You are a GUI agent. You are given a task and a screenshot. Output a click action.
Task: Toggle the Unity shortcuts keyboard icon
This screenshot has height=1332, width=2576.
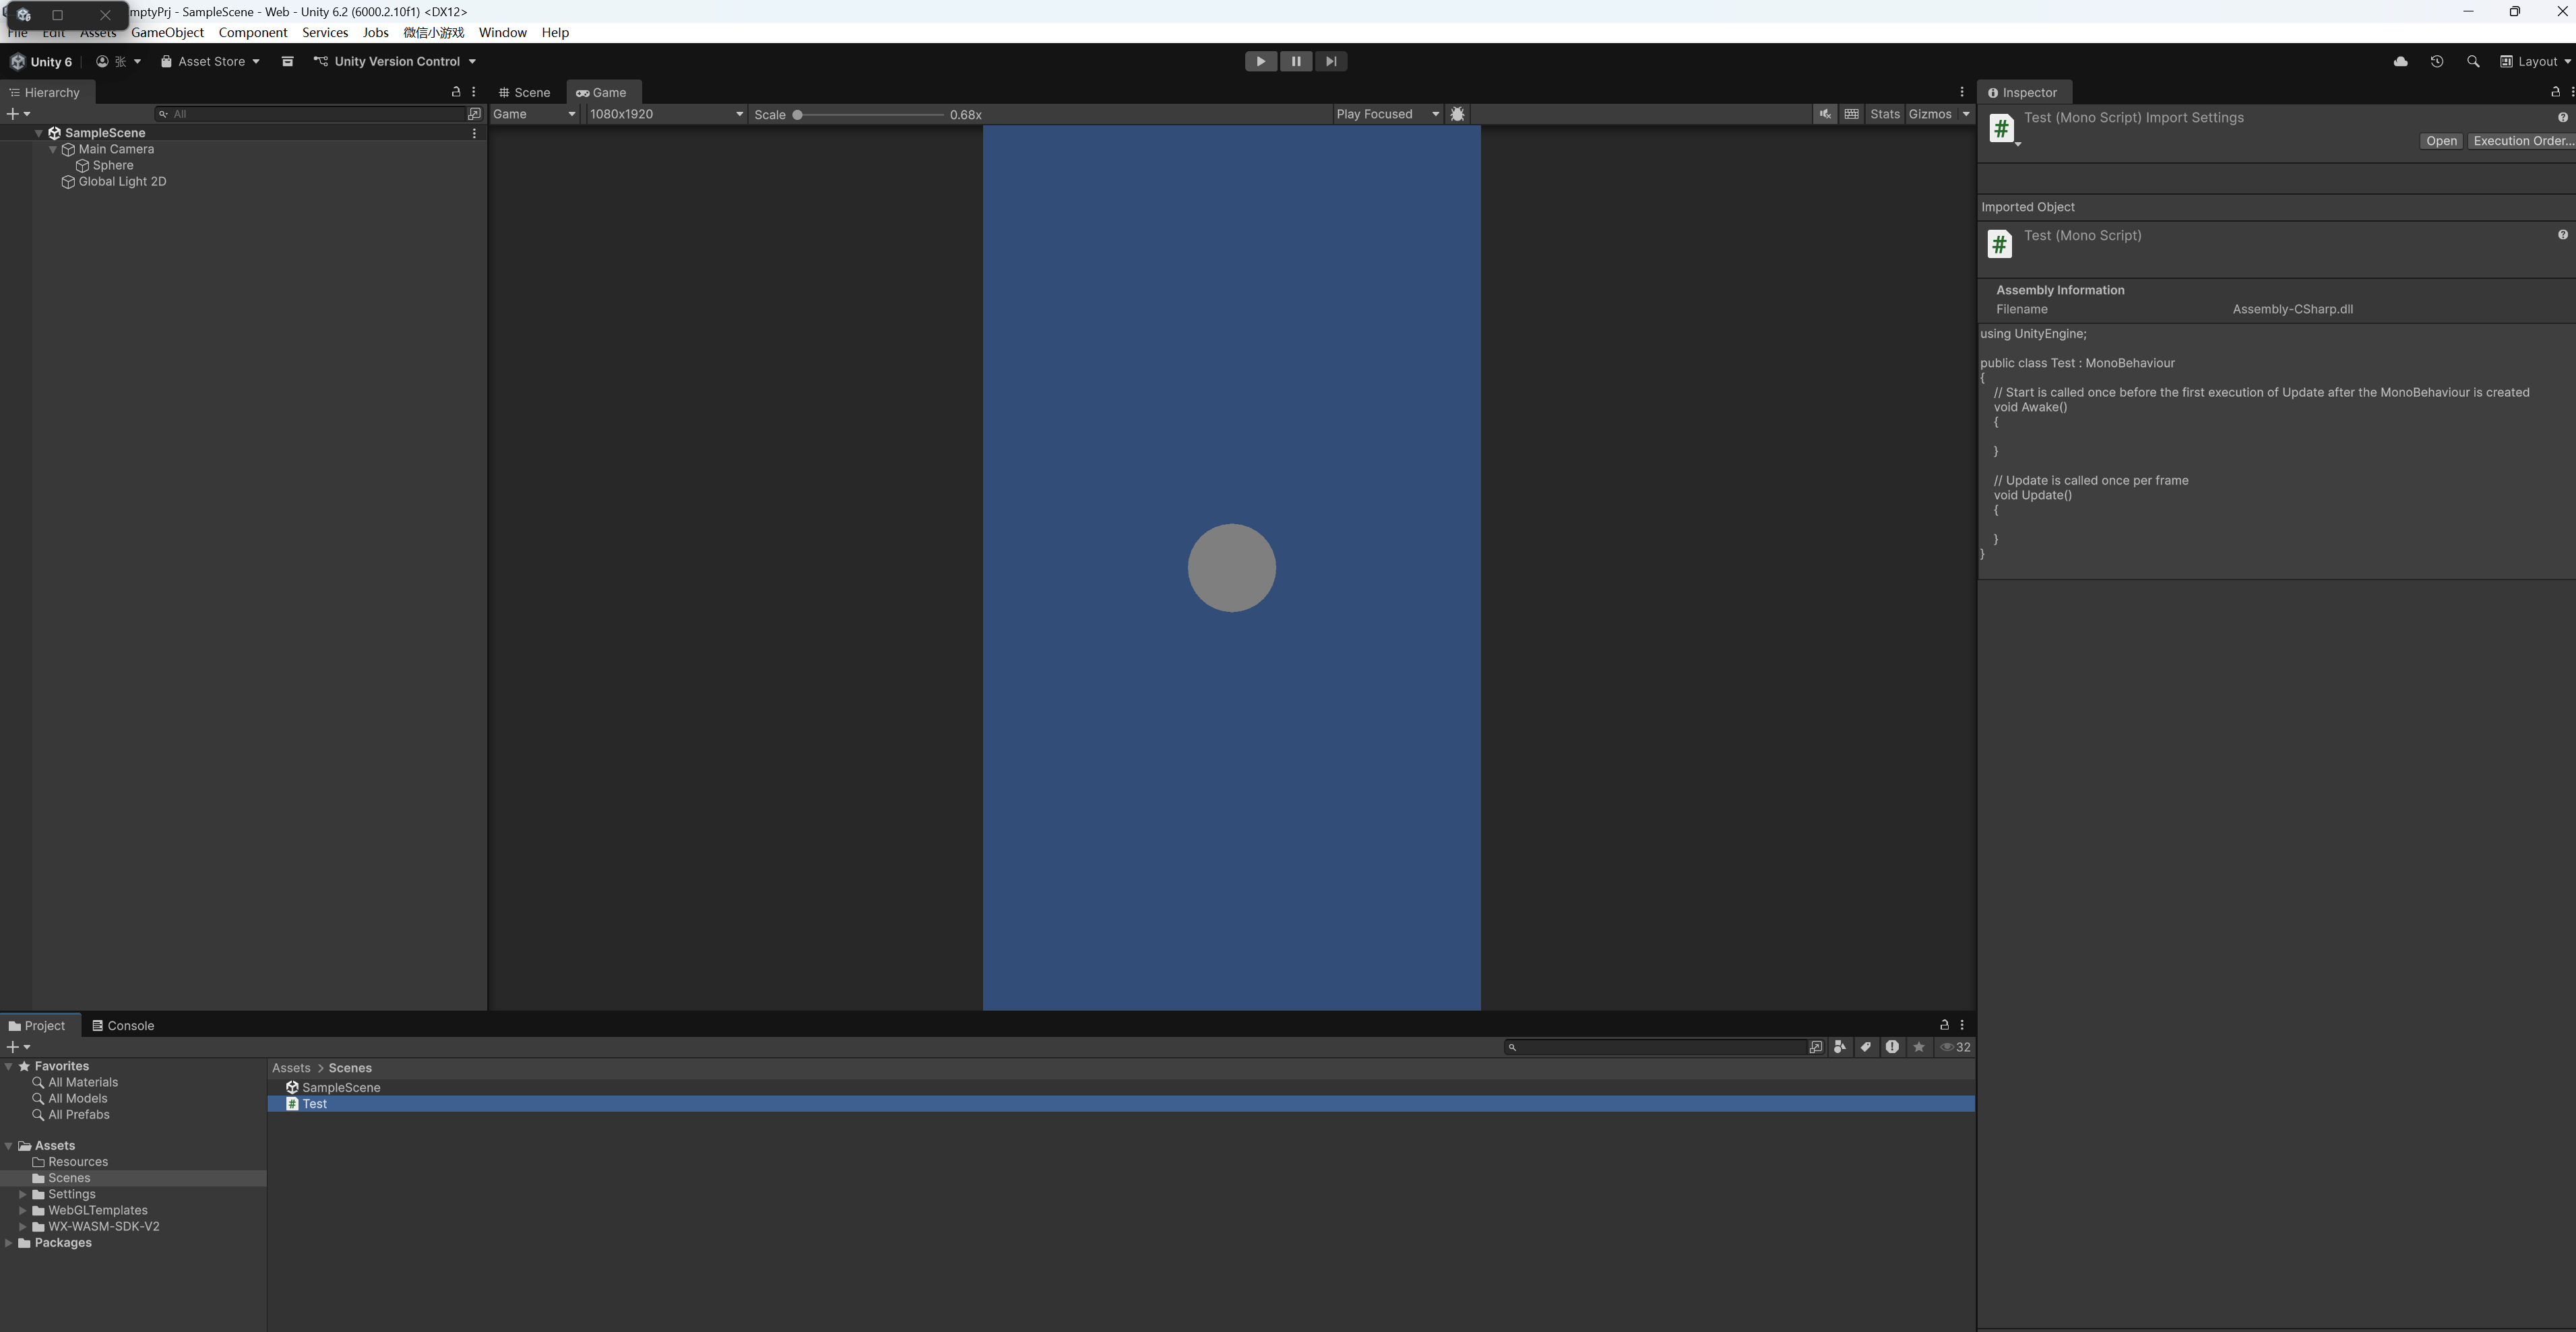(1851, 114)
